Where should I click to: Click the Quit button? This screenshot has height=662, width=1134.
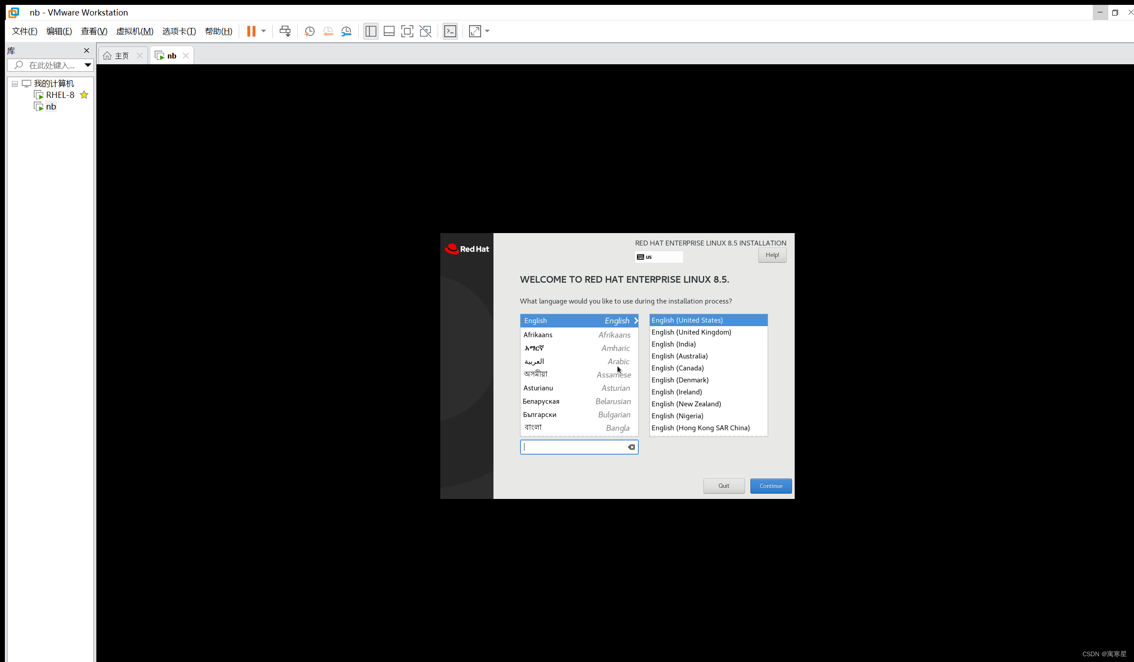[x=724, y=486]
